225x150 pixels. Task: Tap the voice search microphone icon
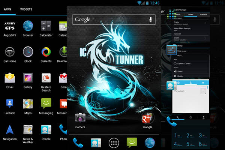pos(150,19)
